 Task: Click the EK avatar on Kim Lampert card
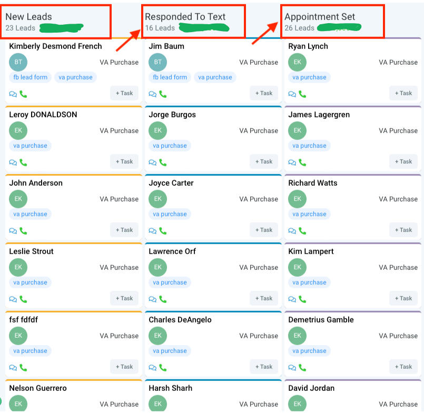(x=297, y=267)
